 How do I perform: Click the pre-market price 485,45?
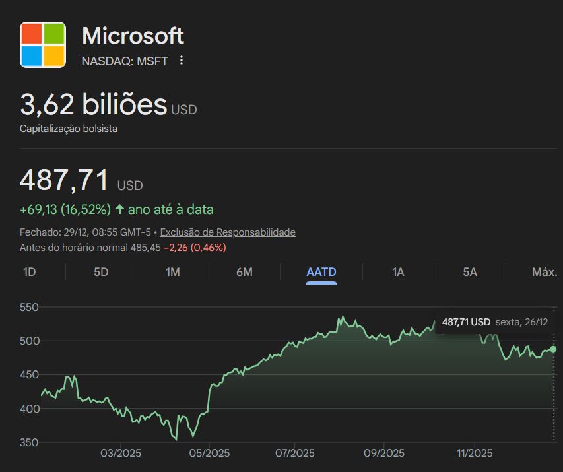[146, 248]
